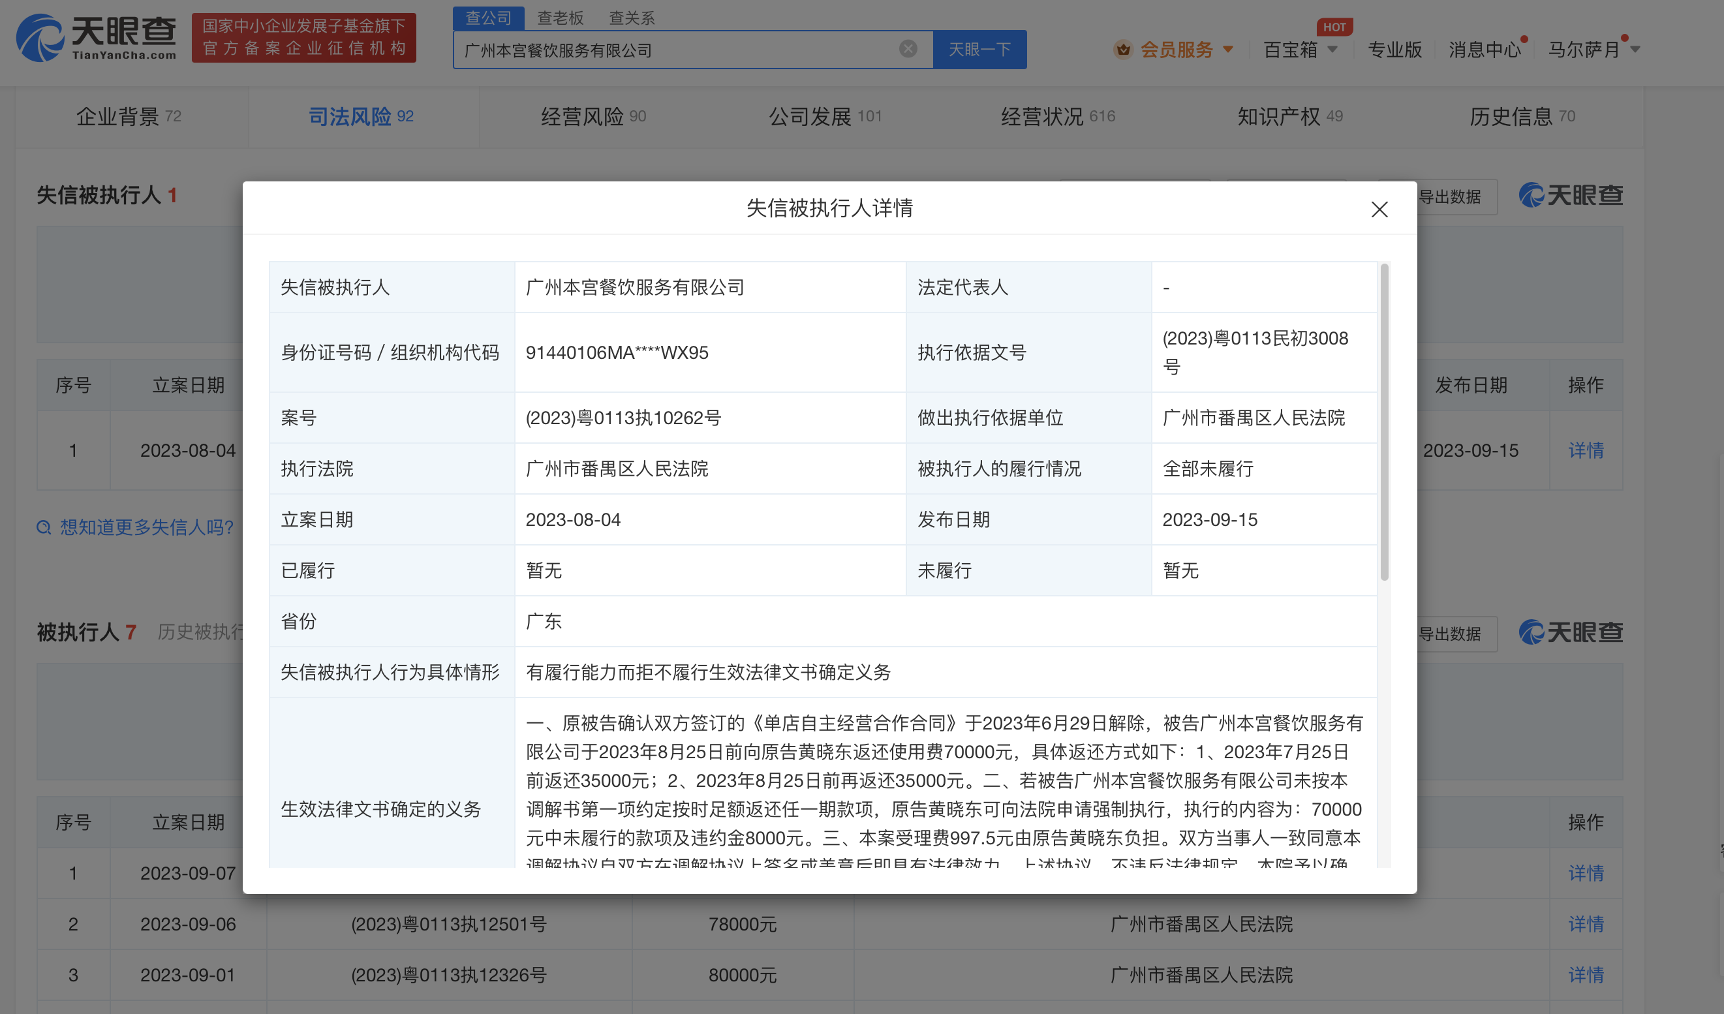The height and width of the screenshot is (1014, 1724).
Task: Open the 专业版 link in header
Action: (1394, 49)
